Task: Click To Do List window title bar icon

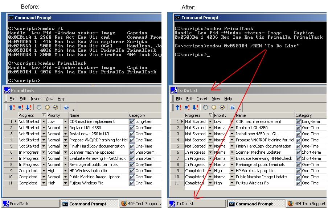Action: tap(174, 90)
